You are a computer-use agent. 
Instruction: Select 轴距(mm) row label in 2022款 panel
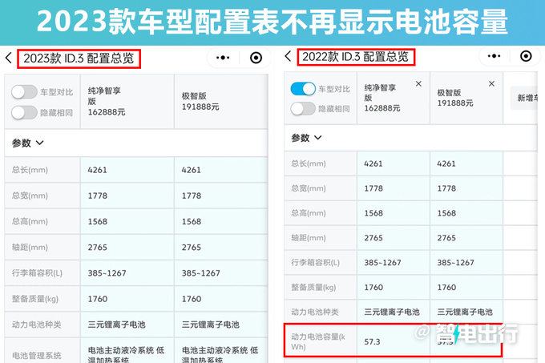coord(309,238)
